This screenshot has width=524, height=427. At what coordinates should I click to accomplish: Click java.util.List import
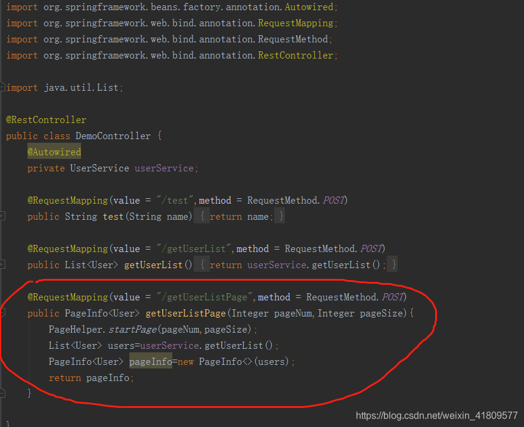81,88
